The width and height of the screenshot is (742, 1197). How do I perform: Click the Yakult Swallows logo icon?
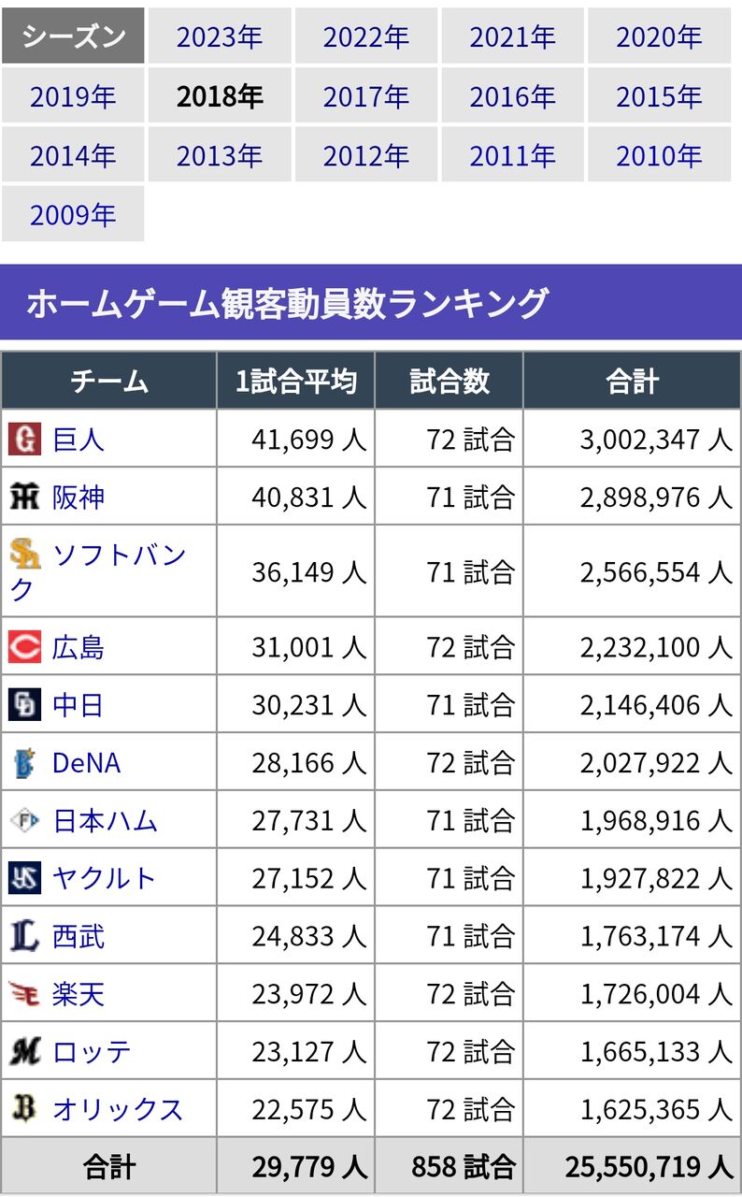[x=25, y=878]
